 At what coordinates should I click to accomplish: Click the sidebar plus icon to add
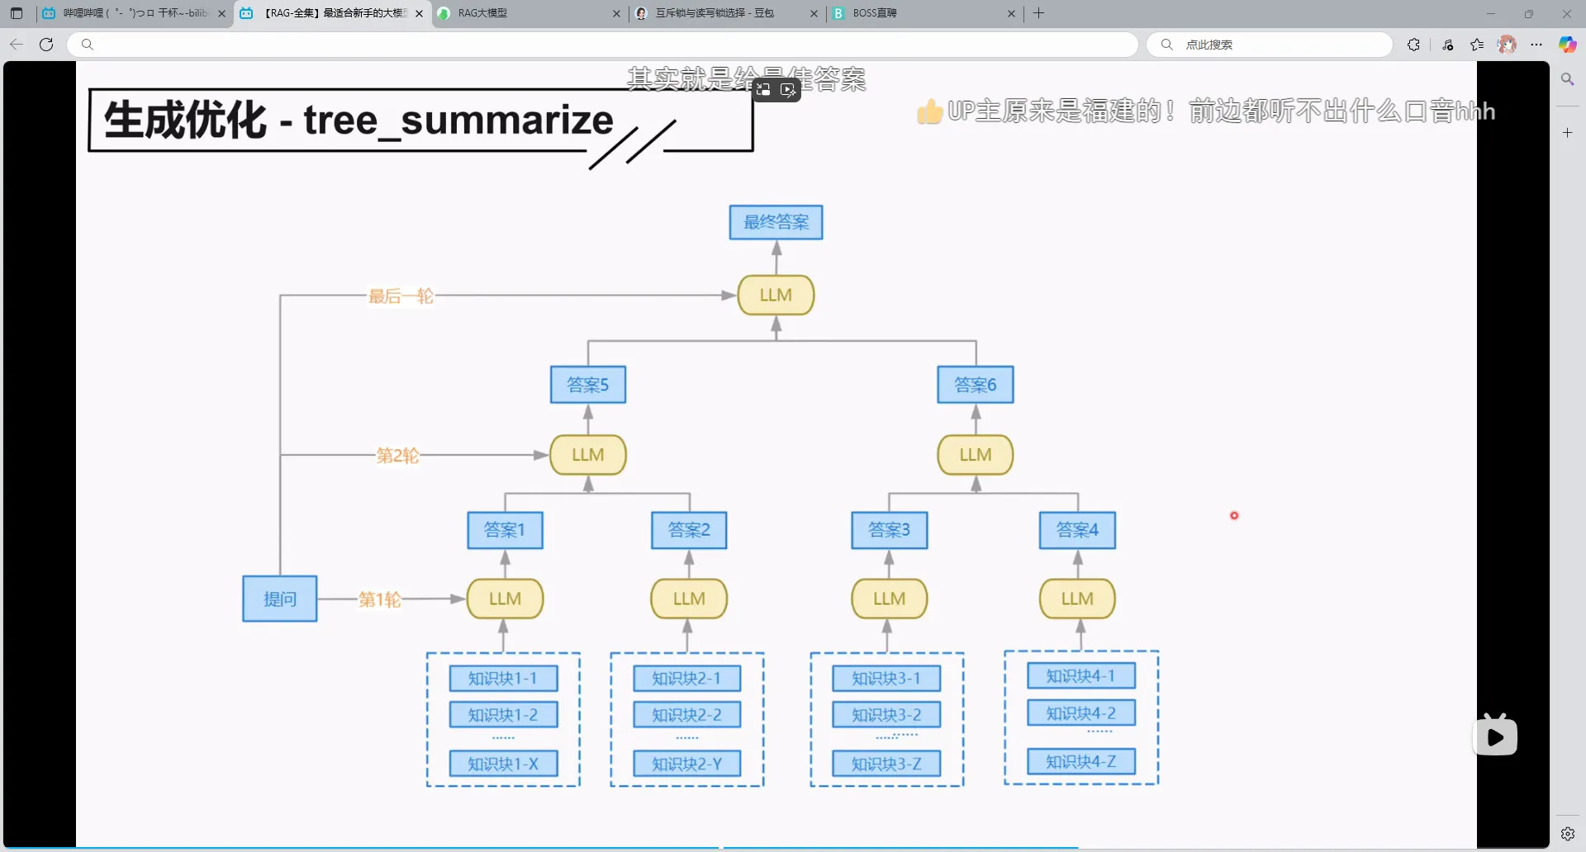pos(1567,132)
